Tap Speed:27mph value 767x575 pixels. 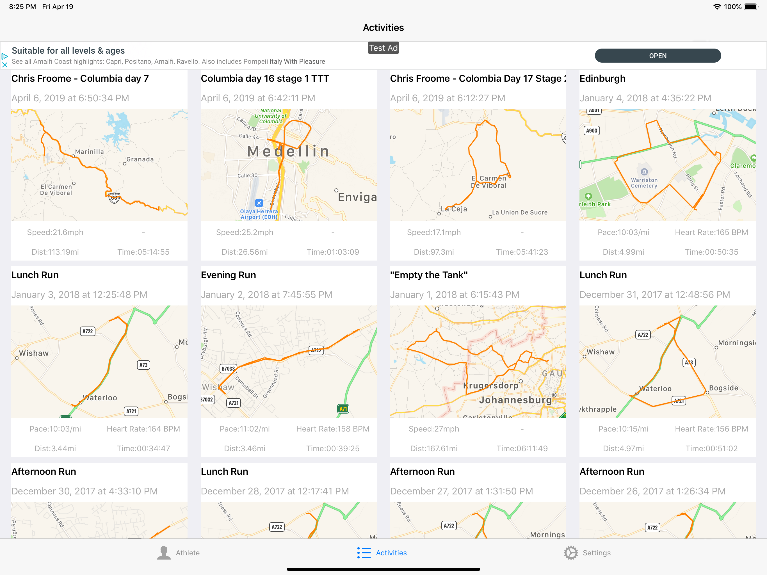point(434,429)
